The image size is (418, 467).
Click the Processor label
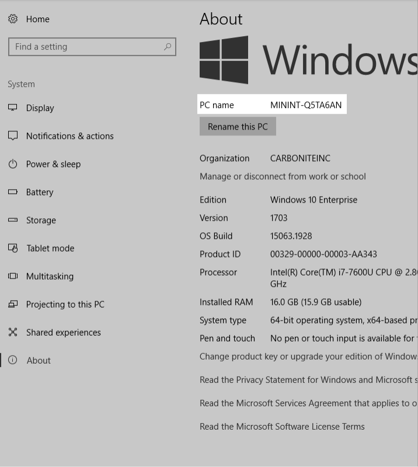tap(218, 272)
